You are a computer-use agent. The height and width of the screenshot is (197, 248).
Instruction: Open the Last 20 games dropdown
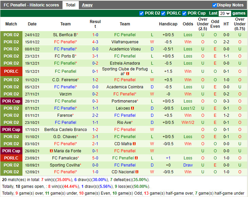point(225,14)
